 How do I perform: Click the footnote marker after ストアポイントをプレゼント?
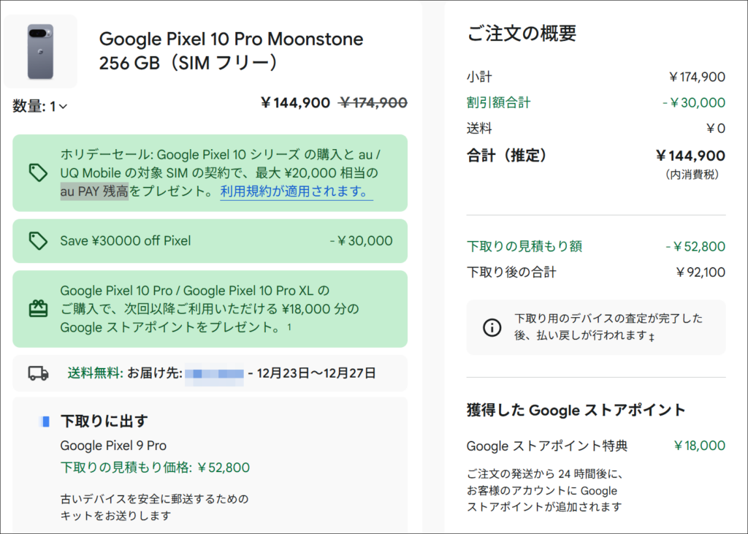click(289, 327)
